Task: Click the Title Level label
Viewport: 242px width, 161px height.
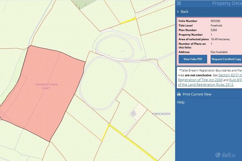Action: (186, 25)
